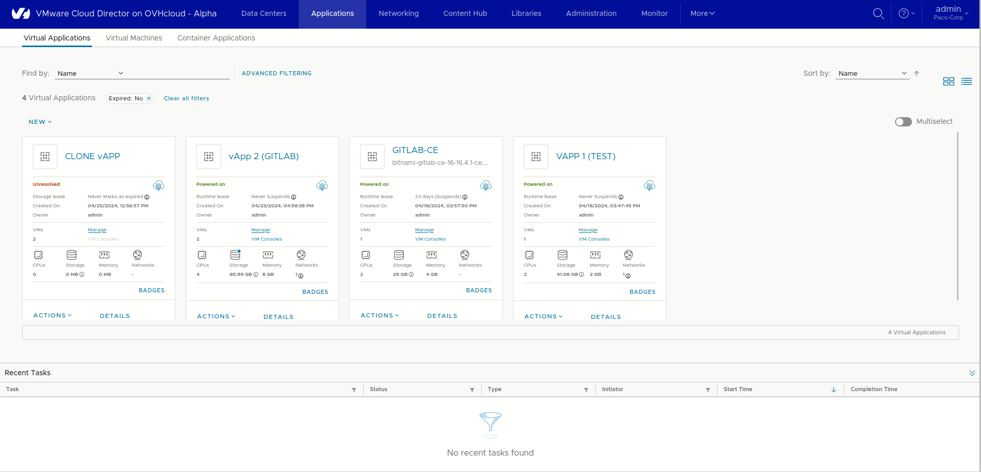Open global search with the magnifier icon
The height and width of the screenshot is (472, 981).
[x=878, y=13]
